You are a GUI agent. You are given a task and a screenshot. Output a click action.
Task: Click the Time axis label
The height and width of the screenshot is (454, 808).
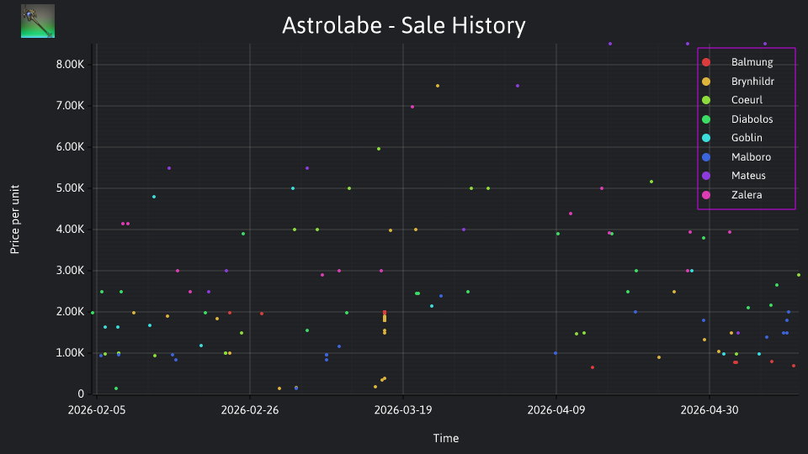[x=446, y=438]
